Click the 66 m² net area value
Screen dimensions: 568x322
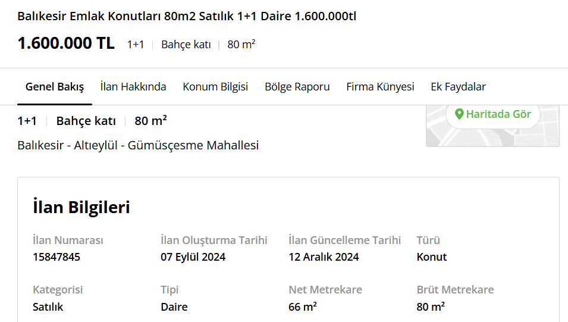click(303, 307)
